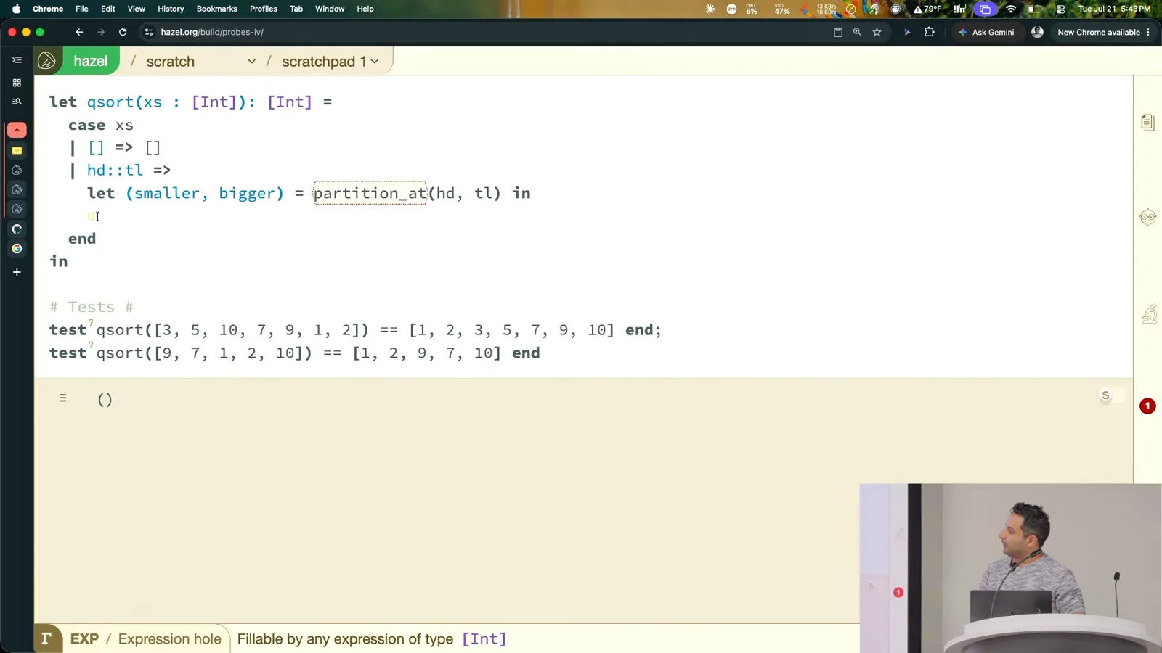
Task: Click the hazel green title label
Action: coord(91,61)
